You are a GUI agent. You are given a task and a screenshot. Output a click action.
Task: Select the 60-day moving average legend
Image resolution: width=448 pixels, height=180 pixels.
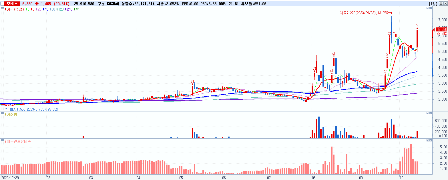(x=53, y=9)
